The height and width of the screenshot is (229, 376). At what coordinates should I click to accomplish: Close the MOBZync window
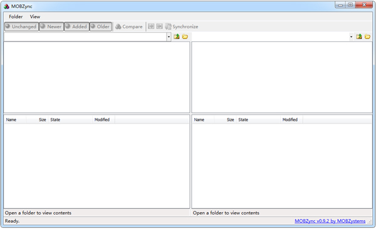click(x=364, y=5)
